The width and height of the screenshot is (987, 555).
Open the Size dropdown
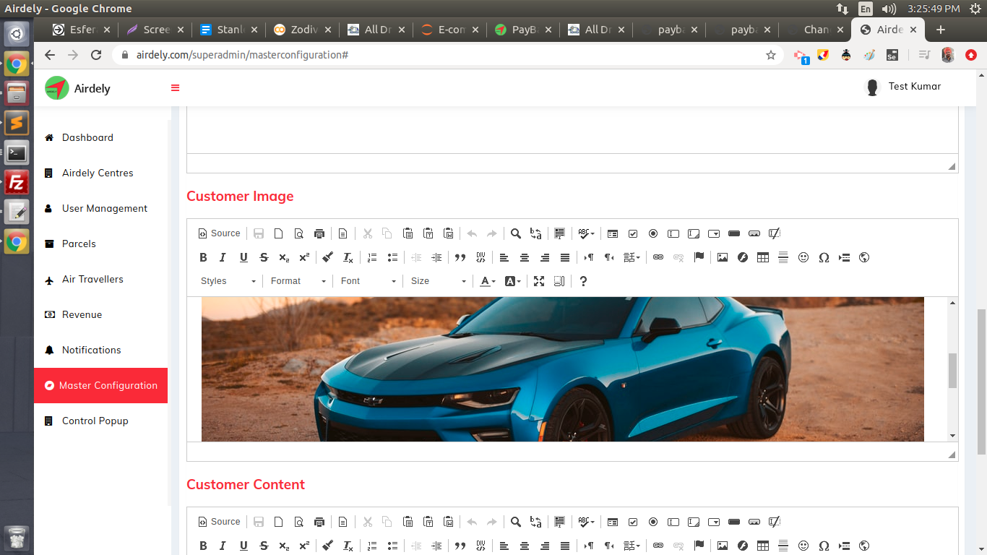[438, 281]
